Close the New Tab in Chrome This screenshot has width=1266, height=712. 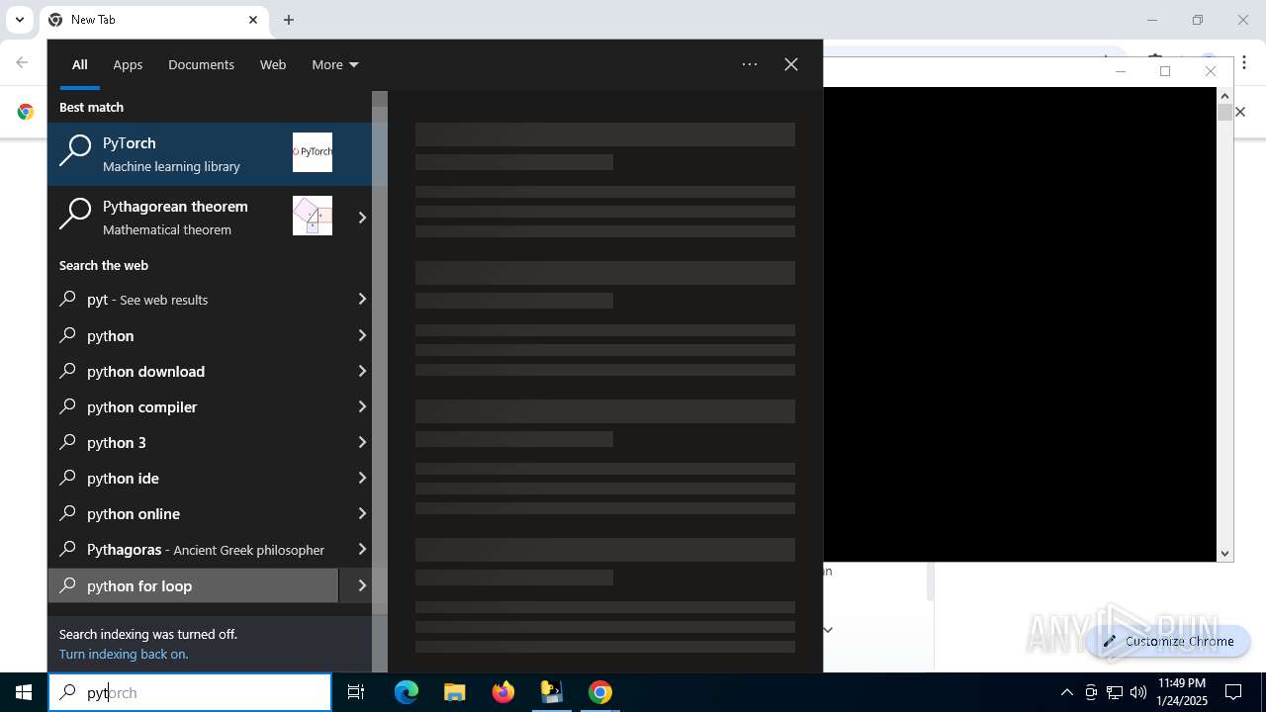click(x=253, y=20)
